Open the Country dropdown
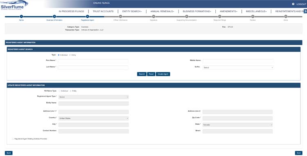The image size is (307, 156). (94, 118)
